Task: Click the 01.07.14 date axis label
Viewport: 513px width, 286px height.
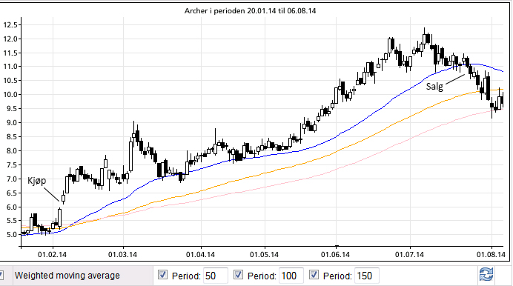Action: (409, 254)
